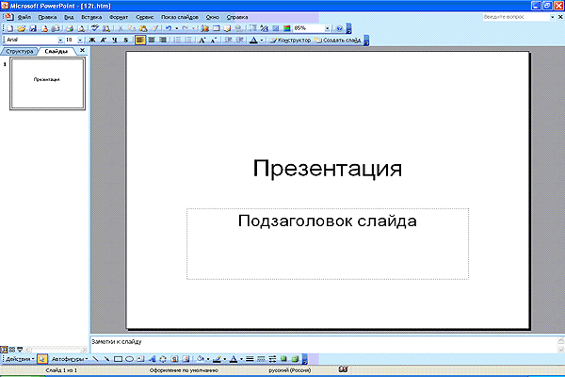Open the Действия drawing menu
The width and height of the screenshot is (565, 377).
click(20, 359)
